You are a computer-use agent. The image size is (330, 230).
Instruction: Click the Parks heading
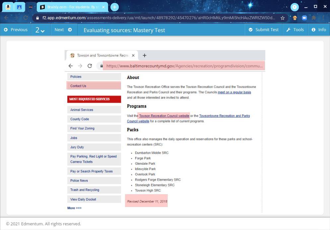tap(133, 130)
